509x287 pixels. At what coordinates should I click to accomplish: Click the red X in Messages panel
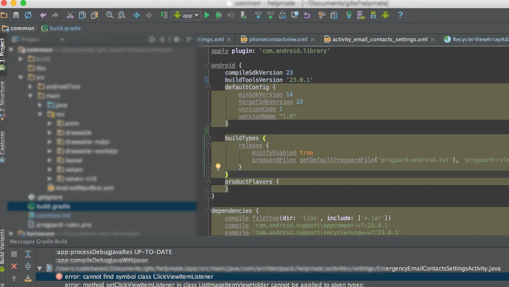(14, 266)
